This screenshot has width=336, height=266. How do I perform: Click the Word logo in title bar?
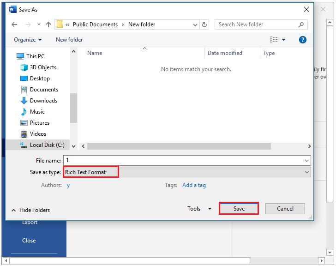click(12, 9)
